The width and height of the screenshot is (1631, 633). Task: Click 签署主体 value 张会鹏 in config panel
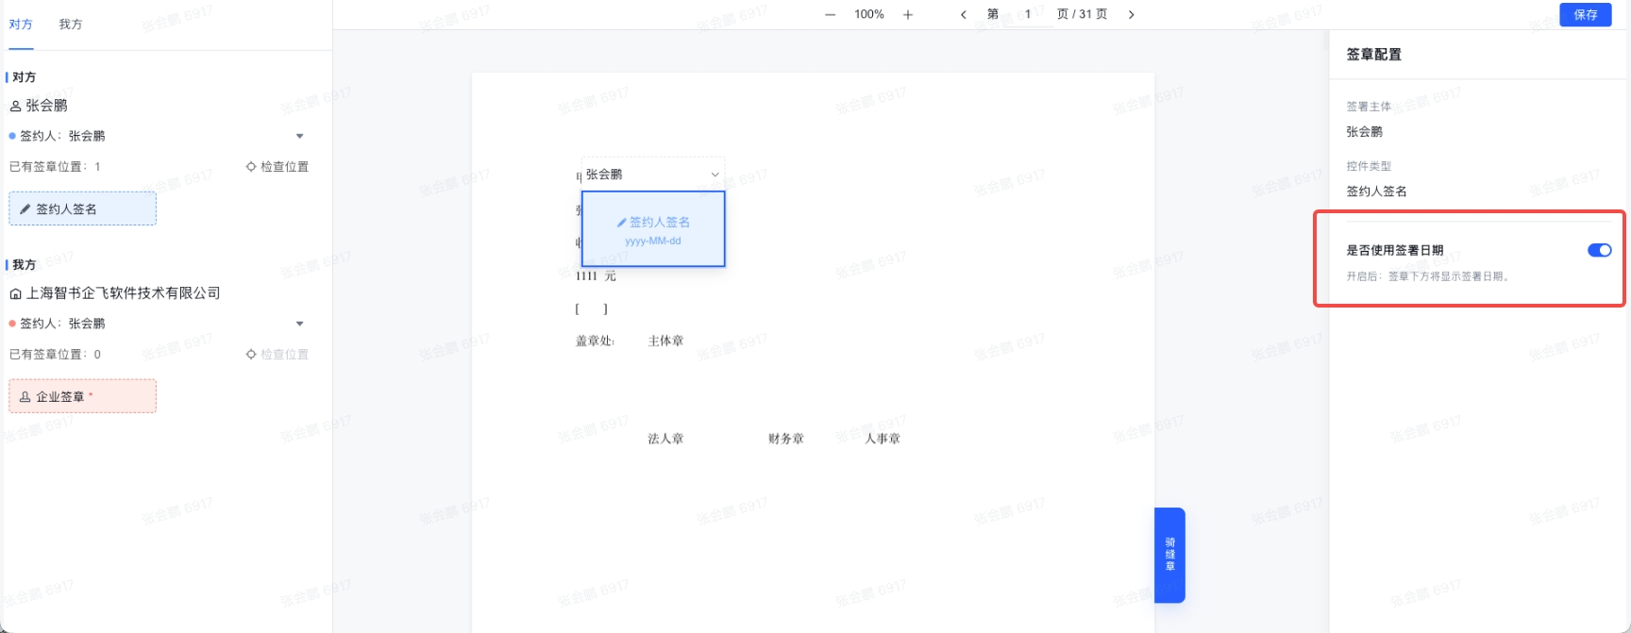tap(1364, 132)
